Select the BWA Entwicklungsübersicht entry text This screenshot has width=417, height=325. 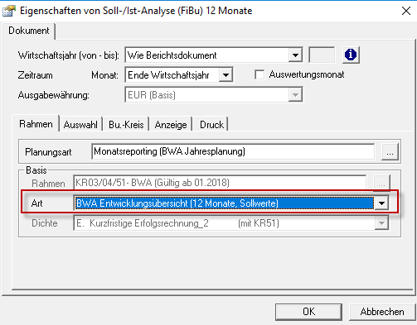coord(177,203)
